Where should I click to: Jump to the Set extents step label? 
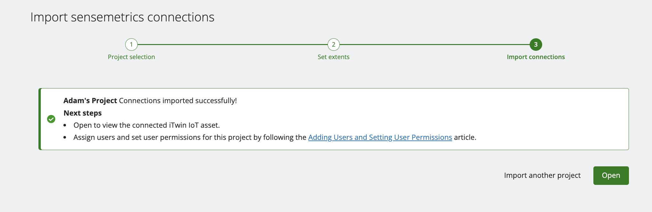[333, 57]
